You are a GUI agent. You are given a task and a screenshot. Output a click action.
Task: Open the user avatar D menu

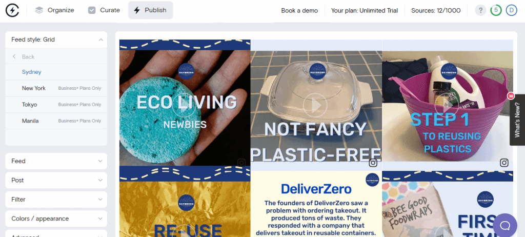[x=511, y=10]
